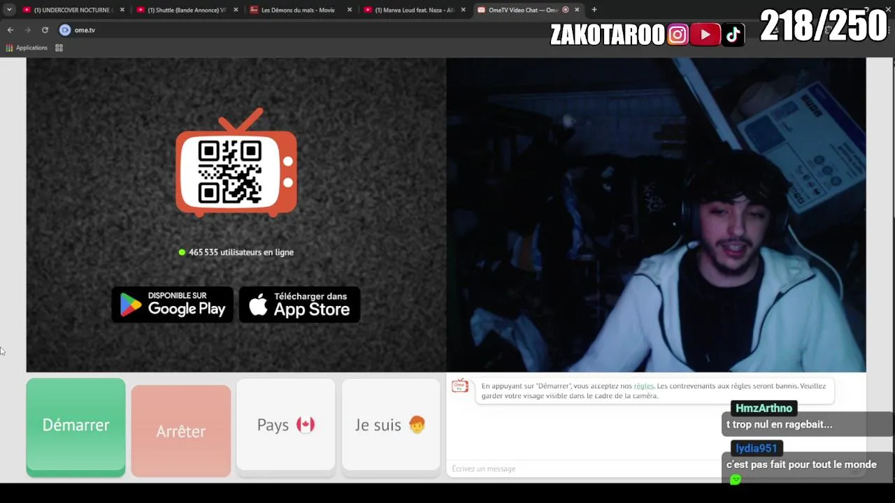Viewport: 895px width, 503px height.
Task: Open the Applications bookmarks shortcut
Action: pos(27,48)
